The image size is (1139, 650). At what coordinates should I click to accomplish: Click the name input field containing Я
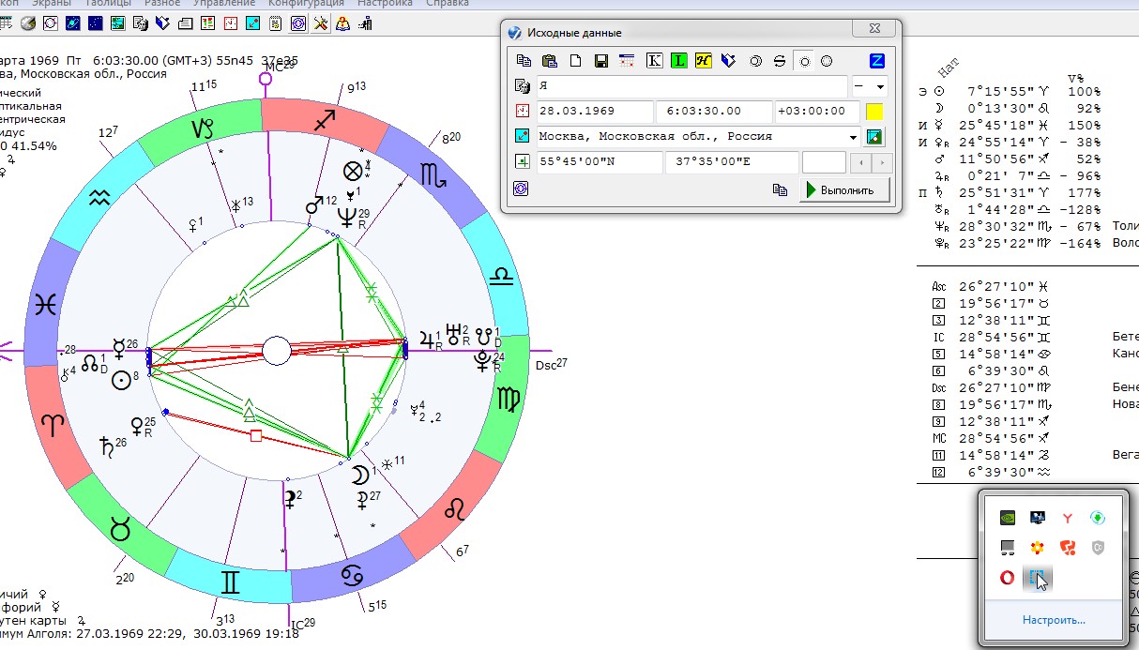point(692,85)
